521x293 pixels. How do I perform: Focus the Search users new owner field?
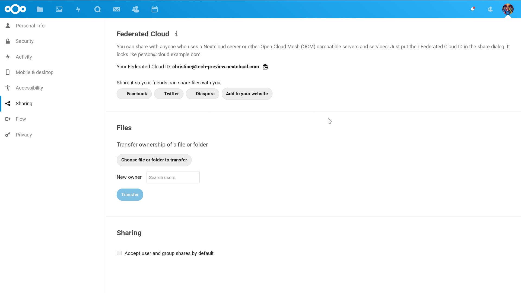pyautogui.click(x=173, y=177)
